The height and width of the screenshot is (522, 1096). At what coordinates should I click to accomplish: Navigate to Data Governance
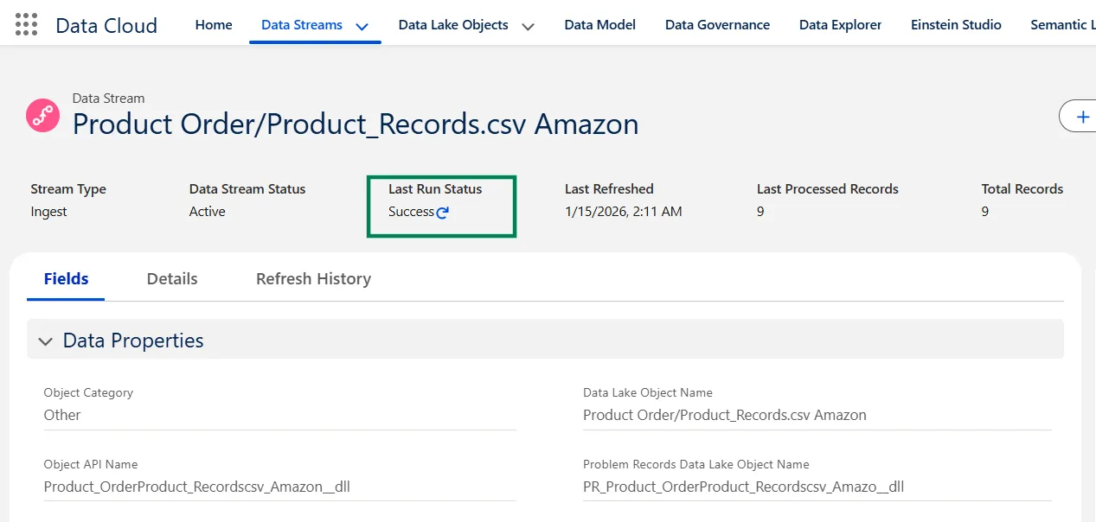point(717,25)
